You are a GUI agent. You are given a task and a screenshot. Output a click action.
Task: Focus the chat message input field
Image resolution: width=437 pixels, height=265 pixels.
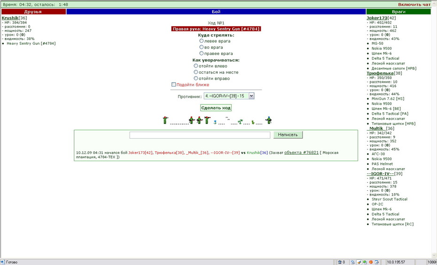[200, 135]
